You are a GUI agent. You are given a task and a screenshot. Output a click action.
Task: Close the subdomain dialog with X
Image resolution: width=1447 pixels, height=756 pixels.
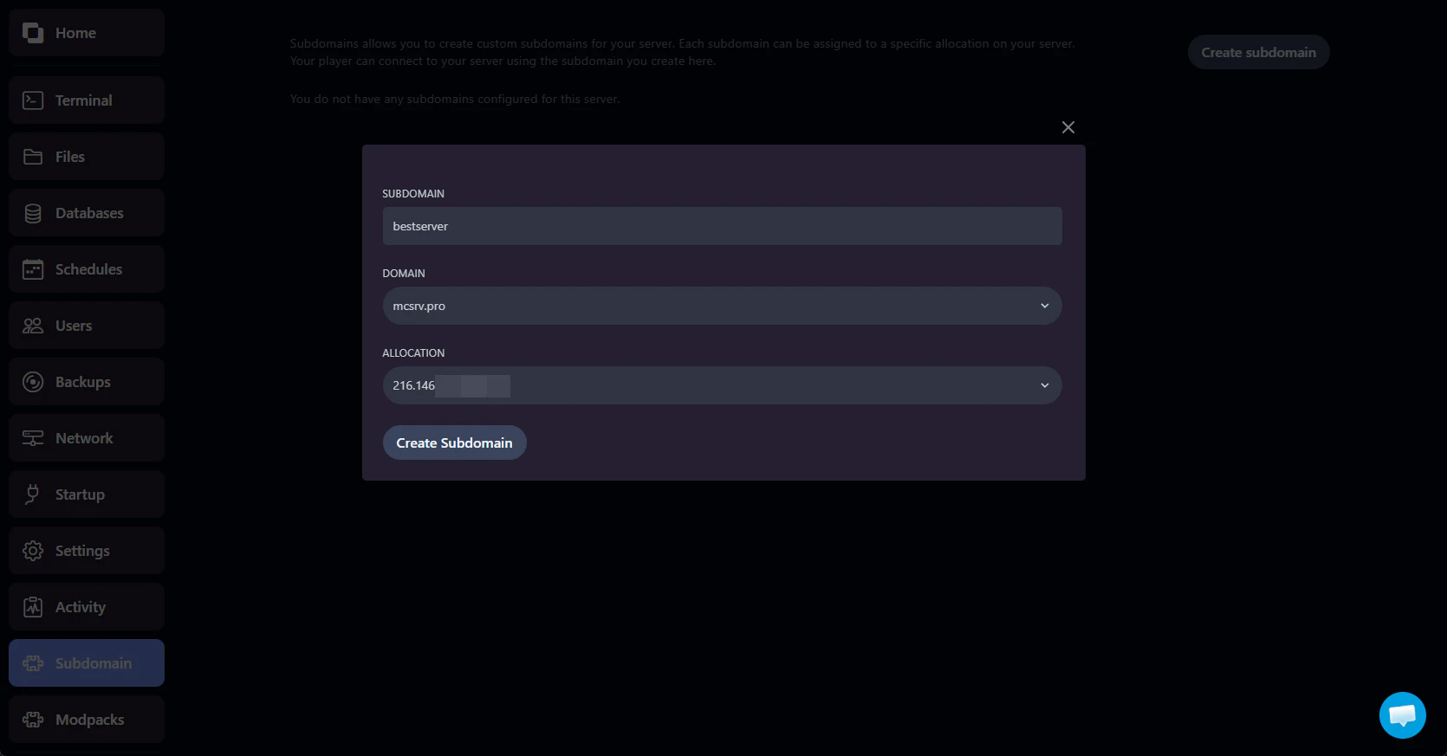[x=1067, y=127]
